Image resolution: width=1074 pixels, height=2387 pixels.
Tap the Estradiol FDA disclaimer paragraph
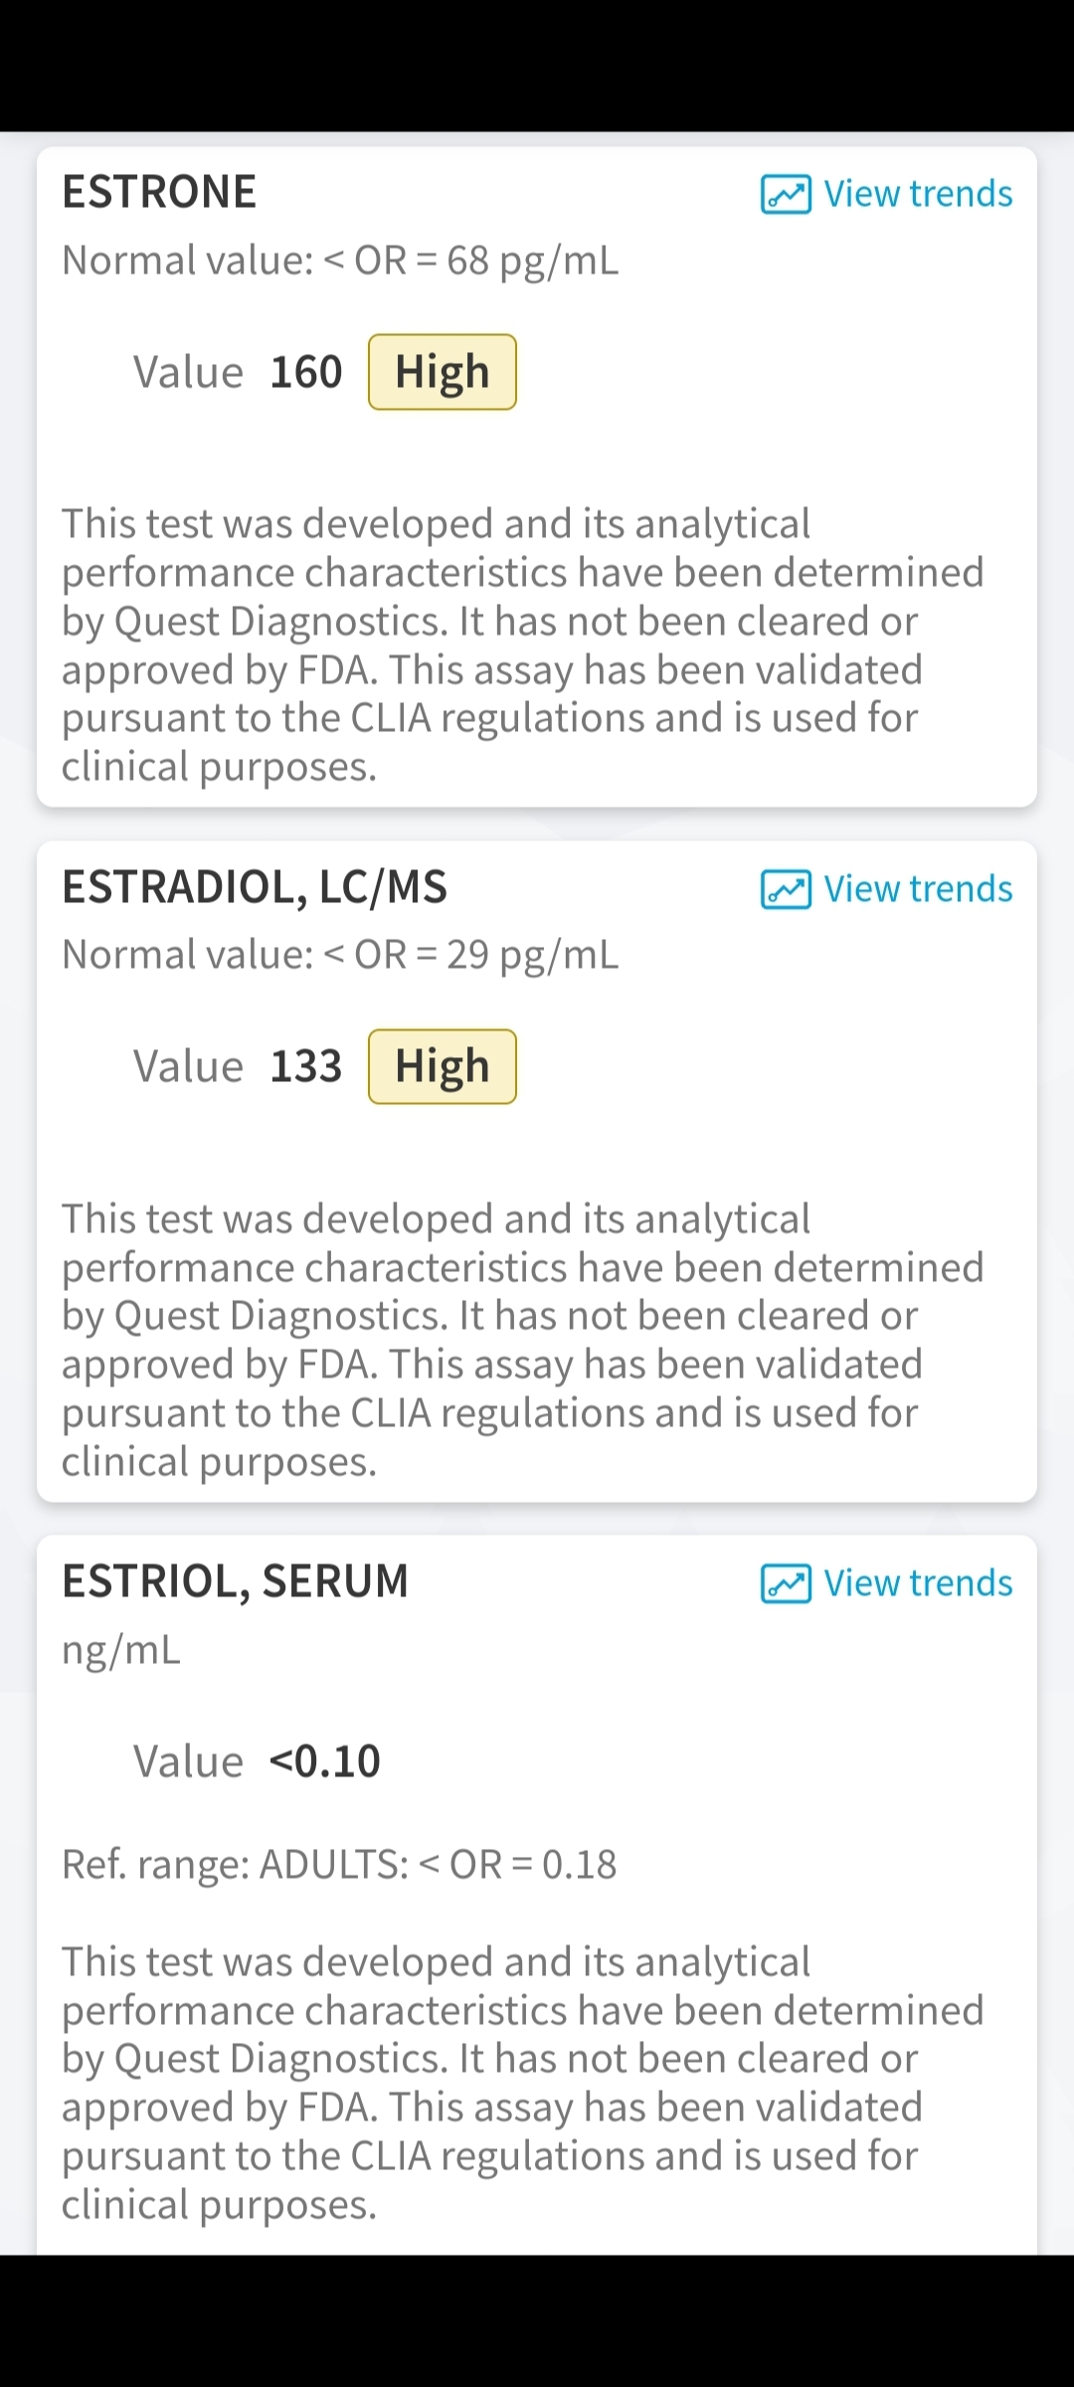tap(523, 1340)
